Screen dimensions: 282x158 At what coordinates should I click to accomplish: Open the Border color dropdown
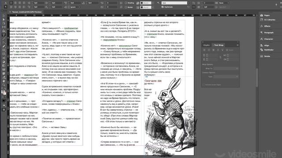(x=153, y=7)
